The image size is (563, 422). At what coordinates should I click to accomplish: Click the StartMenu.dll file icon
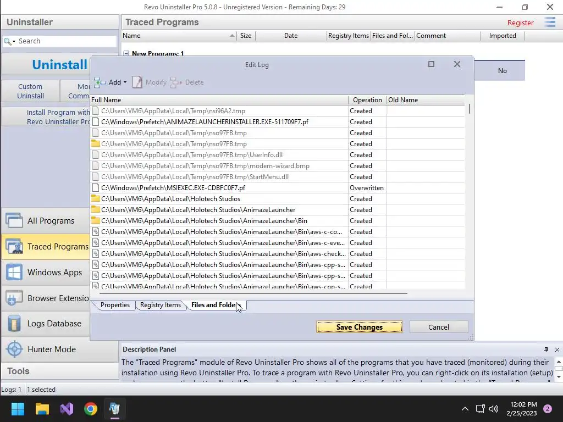click(96, 176)
